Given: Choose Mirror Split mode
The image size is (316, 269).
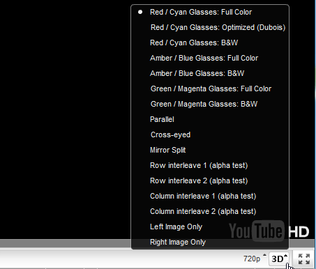Looking at the screenshot, I should [210, 150].
